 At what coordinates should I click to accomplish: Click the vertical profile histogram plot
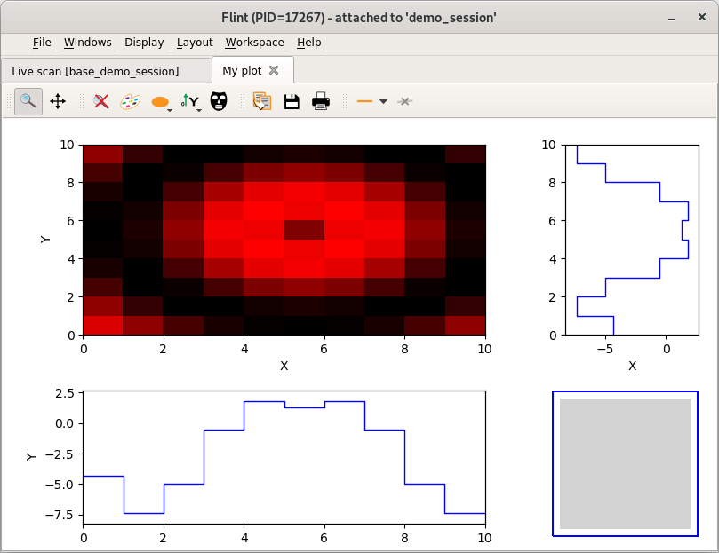(x=632, y=240)
